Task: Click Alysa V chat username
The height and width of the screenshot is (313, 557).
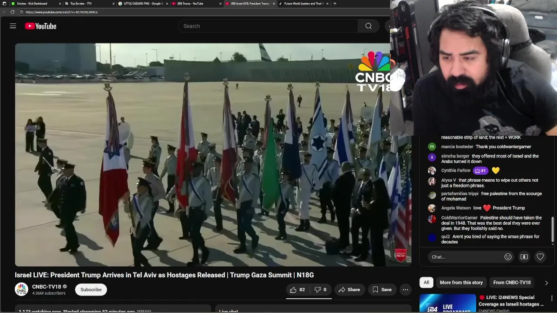Action: click(449, 180)
